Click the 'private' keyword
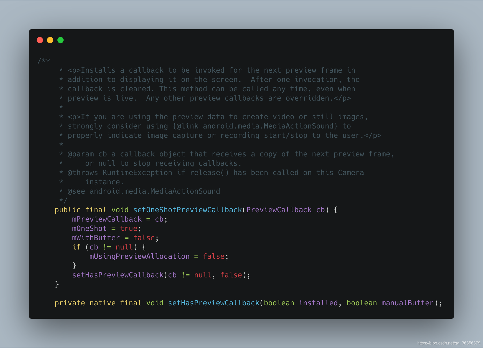The image size is (483, 348). pos(70,303)
